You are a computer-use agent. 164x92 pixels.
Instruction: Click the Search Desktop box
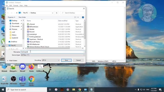72,13
